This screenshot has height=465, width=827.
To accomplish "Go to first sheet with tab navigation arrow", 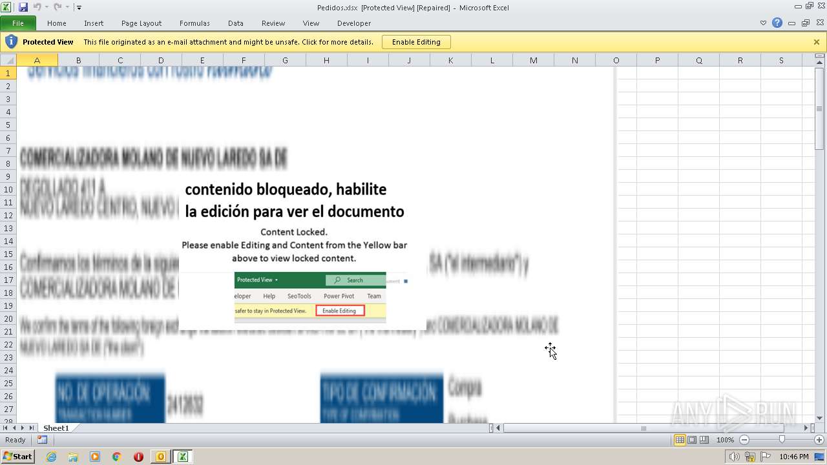I will 6,428.
